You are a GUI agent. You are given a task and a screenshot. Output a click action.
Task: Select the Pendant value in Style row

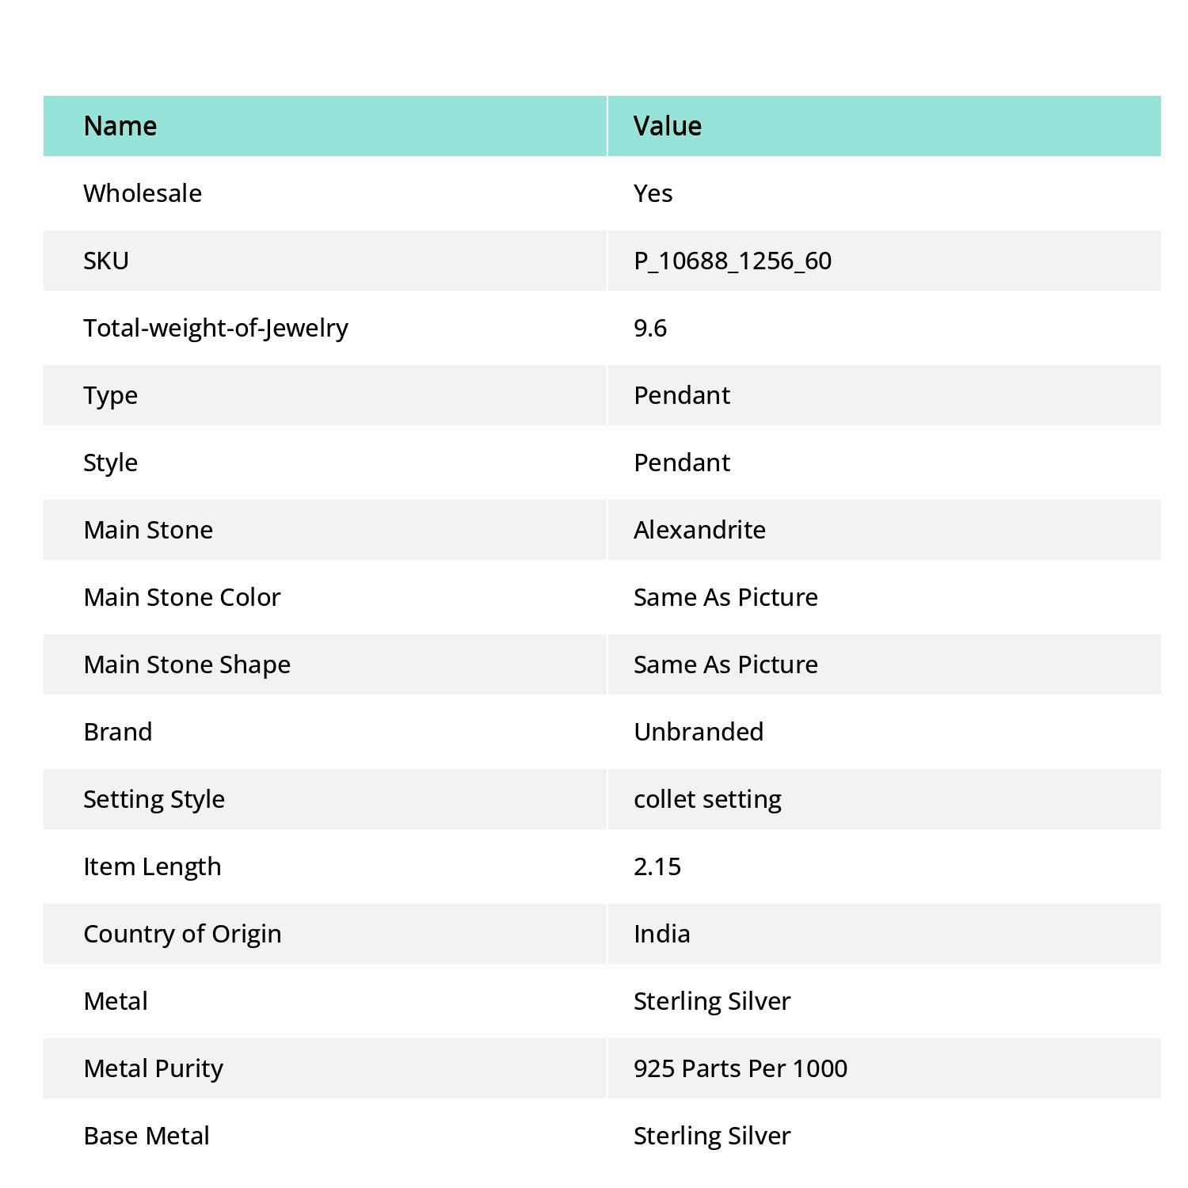pyautogui.click(x=682, y=463)
